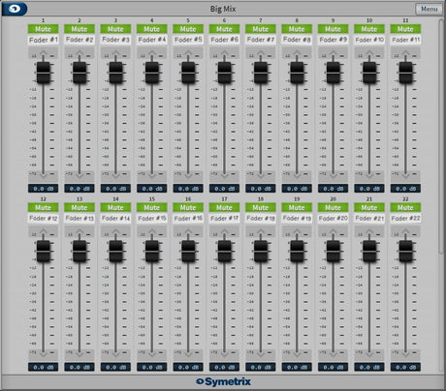Click up arrow above Fader #21 slider
Image resolution: width=446 pixels, height=391 pixels.
click(x=369, y=231)
